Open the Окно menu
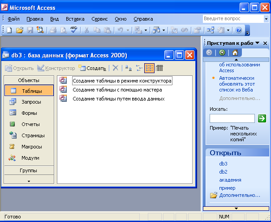 (x=120, y=19)
